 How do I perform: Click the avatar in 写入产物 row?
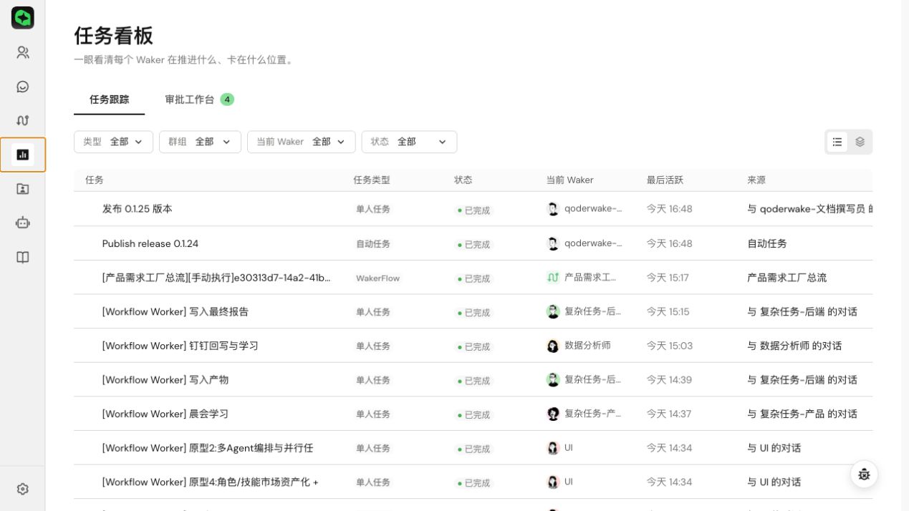click(553, 379)
